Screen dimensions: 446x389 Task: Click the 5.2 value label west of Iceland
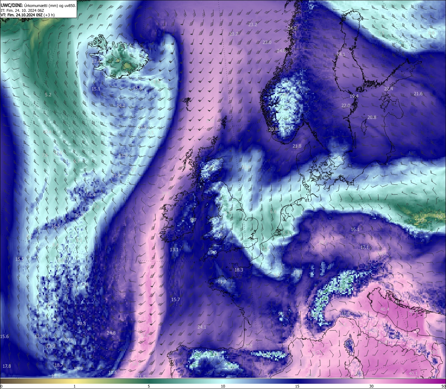coord(48,95)
